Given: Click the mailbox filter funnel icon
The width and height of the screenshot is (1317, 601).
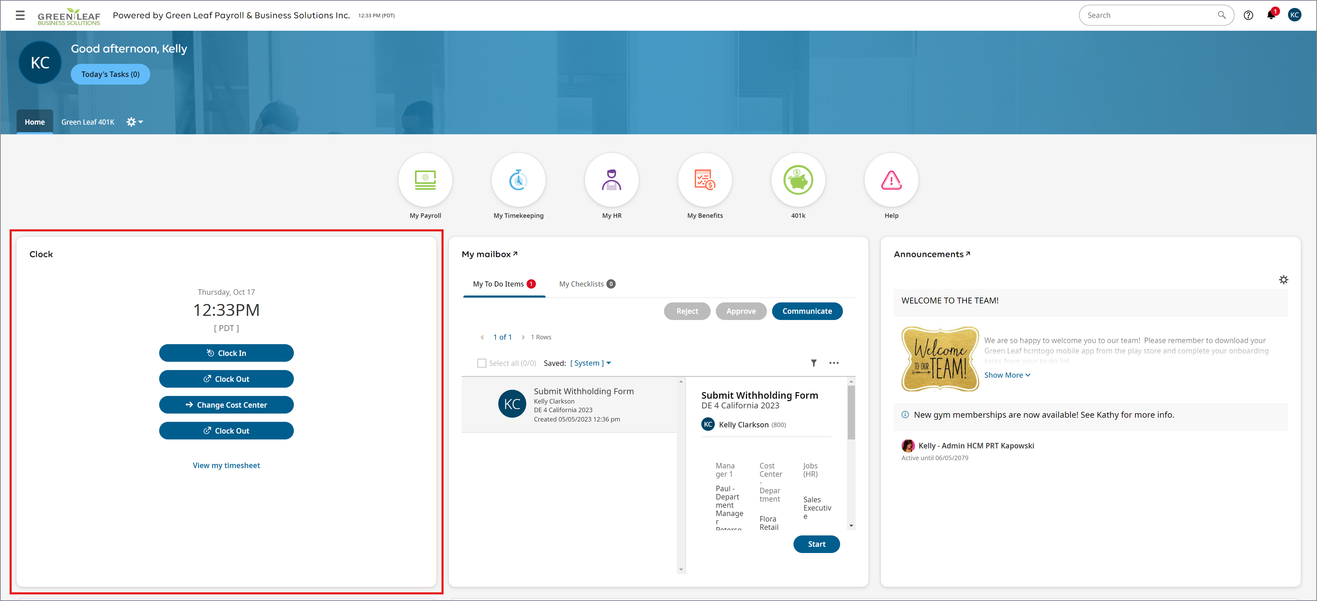Looking at the screenshot, I should (814, 363).
